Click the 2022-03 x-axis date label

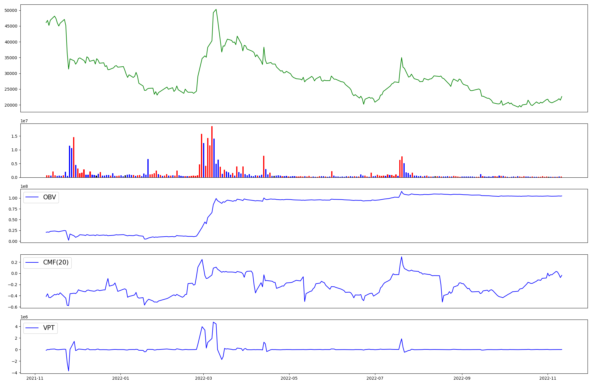pos(203,378)
